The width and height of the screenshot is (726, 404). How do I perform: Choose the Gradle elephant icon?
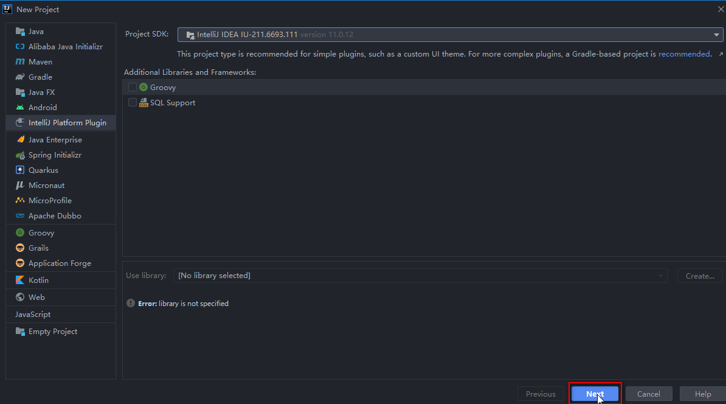(x=20, y=77)
